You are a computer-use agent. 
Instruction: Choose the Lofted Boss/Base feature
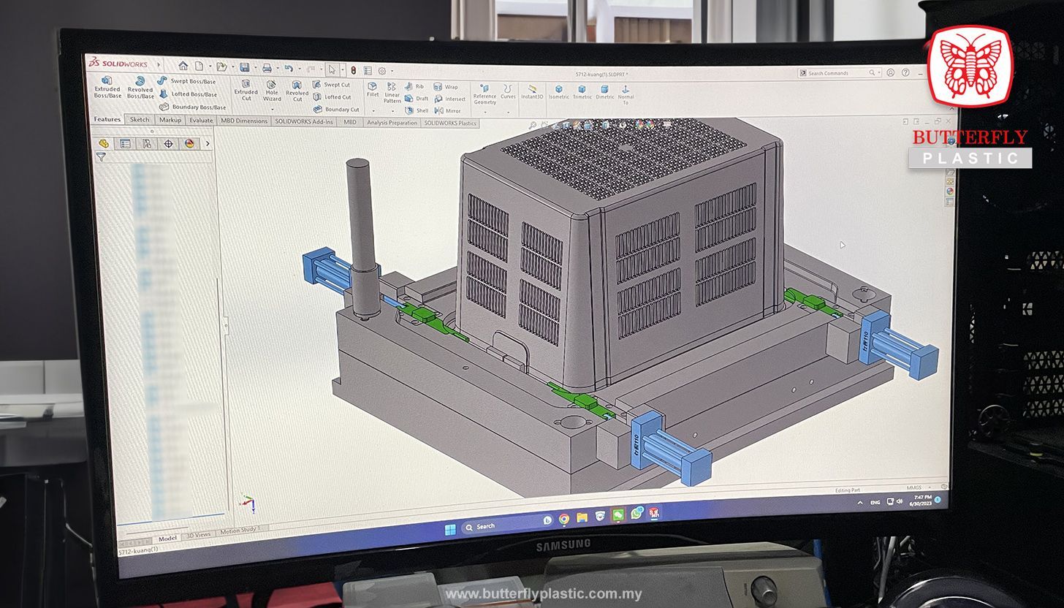pyautogui.click(x=188, y=94)
